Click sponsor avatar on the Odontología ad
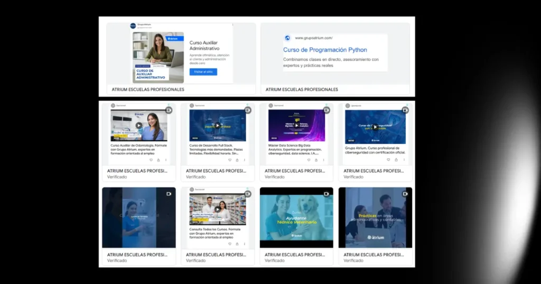Image resolution: width=541 pixels, height=284 pixels. click(113, 106)
